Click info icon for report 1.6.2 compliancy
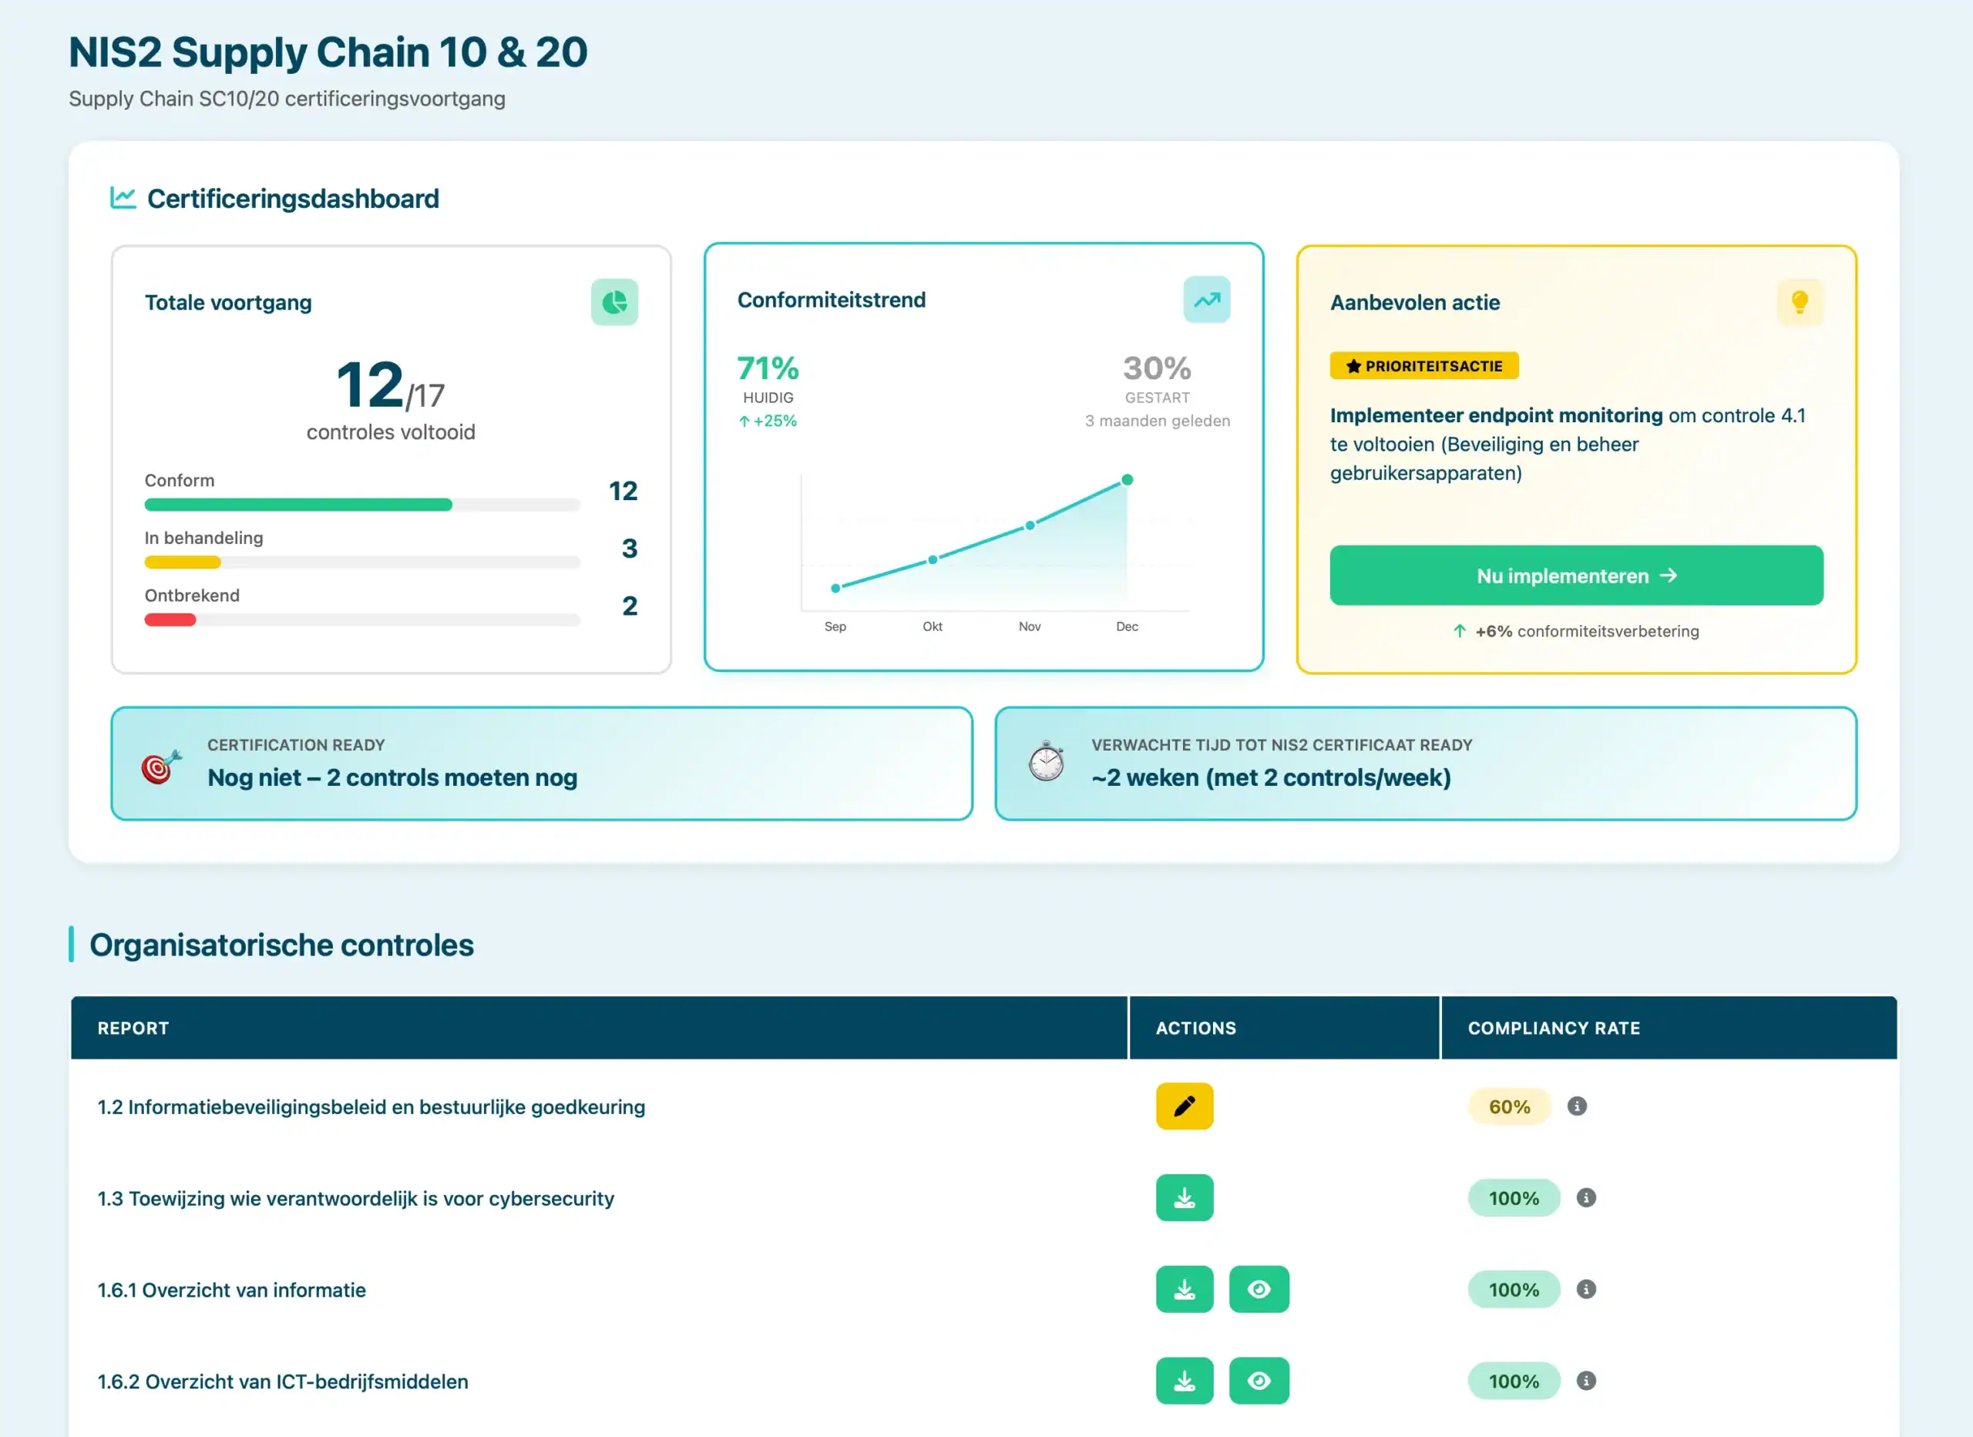Screen dimensions: 1973x1437 click(x=1586, y=1381)
